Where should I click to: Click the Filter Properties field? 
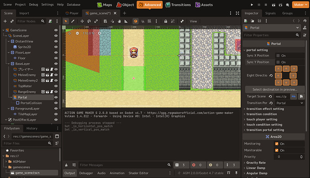pyautogui.click(x=271, y=35)
